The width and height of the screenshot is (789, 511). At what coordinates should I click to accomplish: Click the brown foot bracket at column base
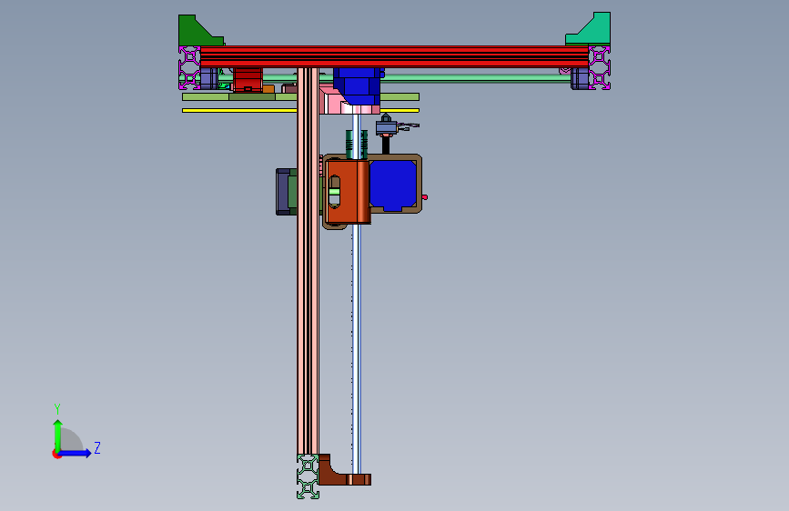click(342, 474)
